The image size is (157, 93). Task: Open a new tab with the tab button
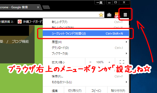point(46,7)
